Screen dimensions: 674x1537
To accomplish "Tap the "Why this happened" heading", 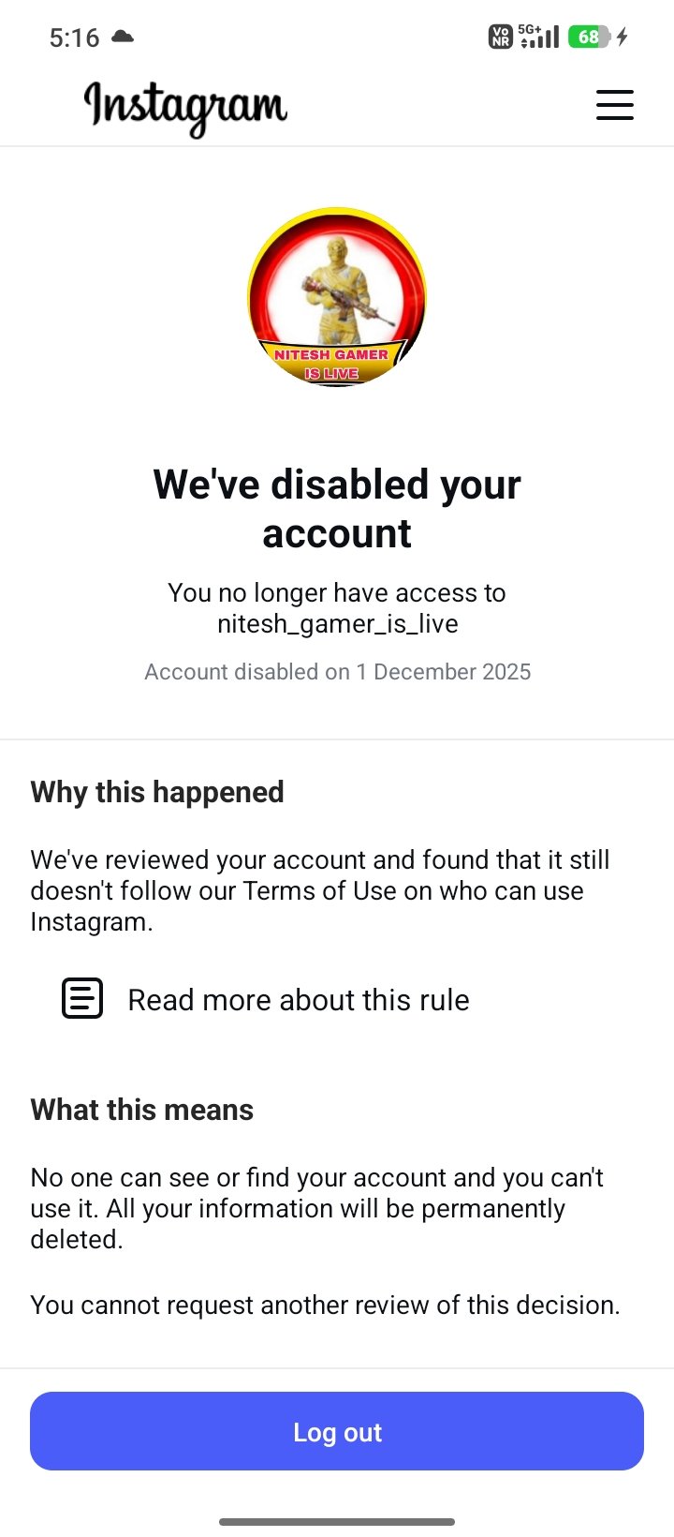I will click(x=157, y=792).
